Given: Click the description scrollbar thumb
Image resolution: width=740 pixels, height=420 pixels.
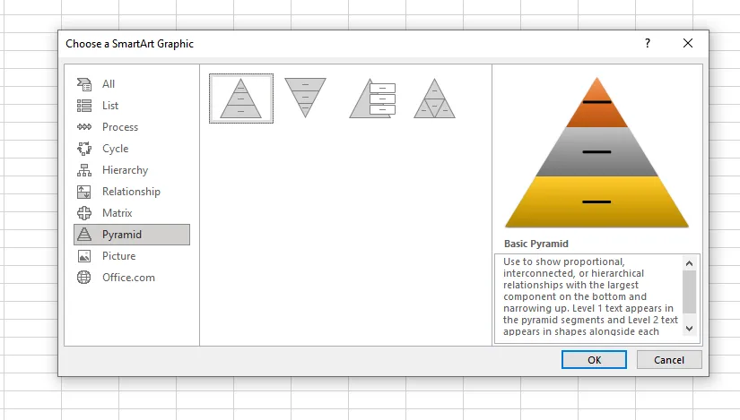Looking at the screenshot, I should 689,292.
